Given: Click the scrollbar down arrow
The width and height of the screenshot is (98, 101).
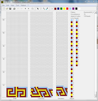Looking at the screenshot, I should point(95,96).
